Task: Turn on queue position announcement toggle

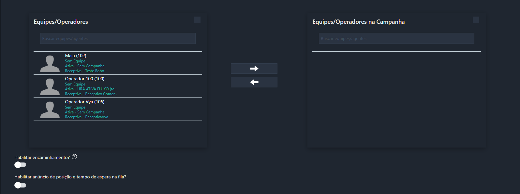Action: [20, 185]
